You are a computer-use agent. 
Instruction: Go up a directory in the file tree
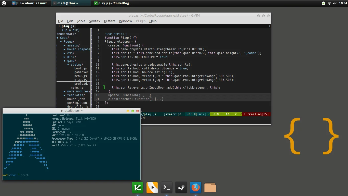(x=68, y=30)
